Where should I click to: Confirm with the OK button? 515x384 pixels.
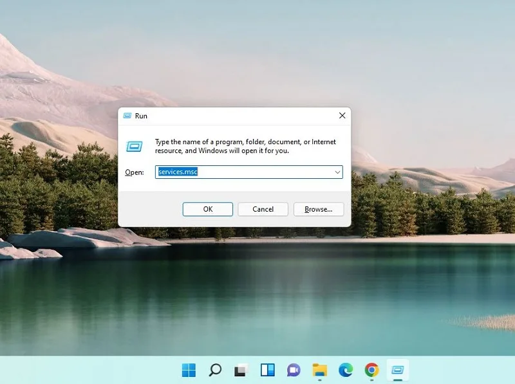(207, 209)
